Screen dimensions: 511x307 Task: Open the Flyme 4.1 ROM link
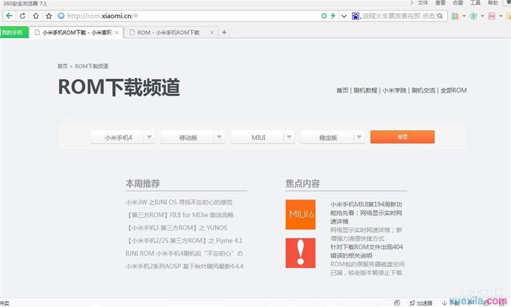(184, 241)
